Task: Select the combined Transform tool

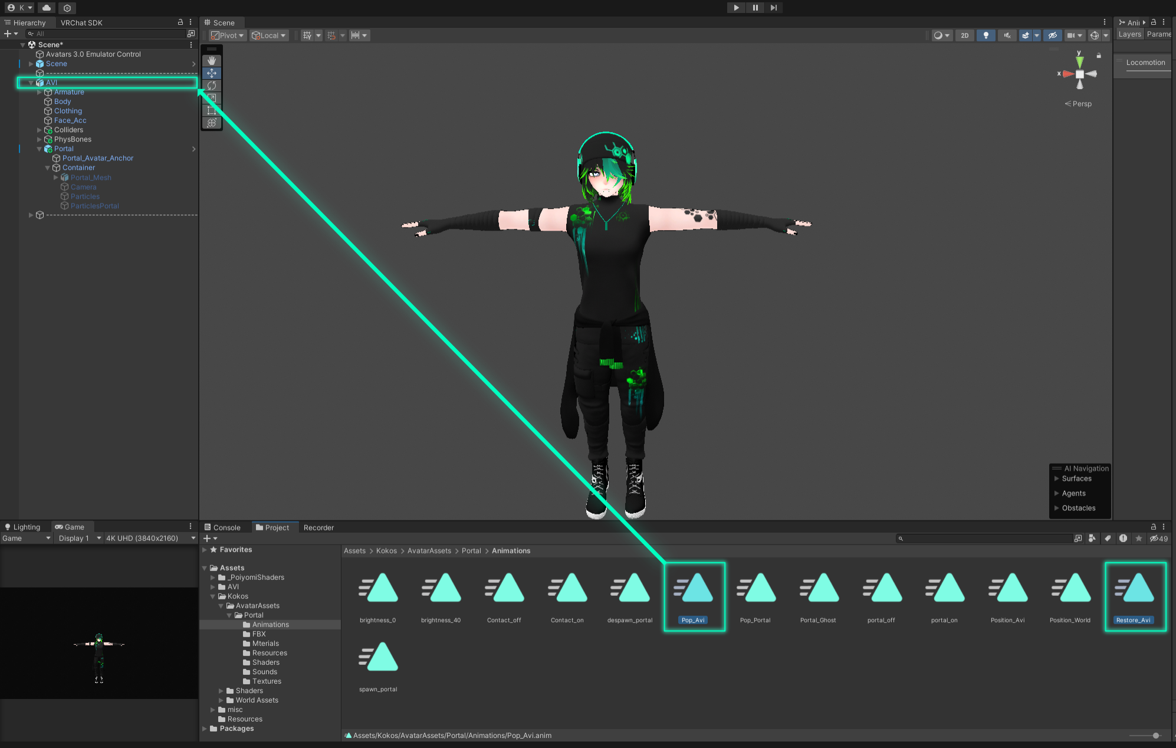Action: (212, 123)
